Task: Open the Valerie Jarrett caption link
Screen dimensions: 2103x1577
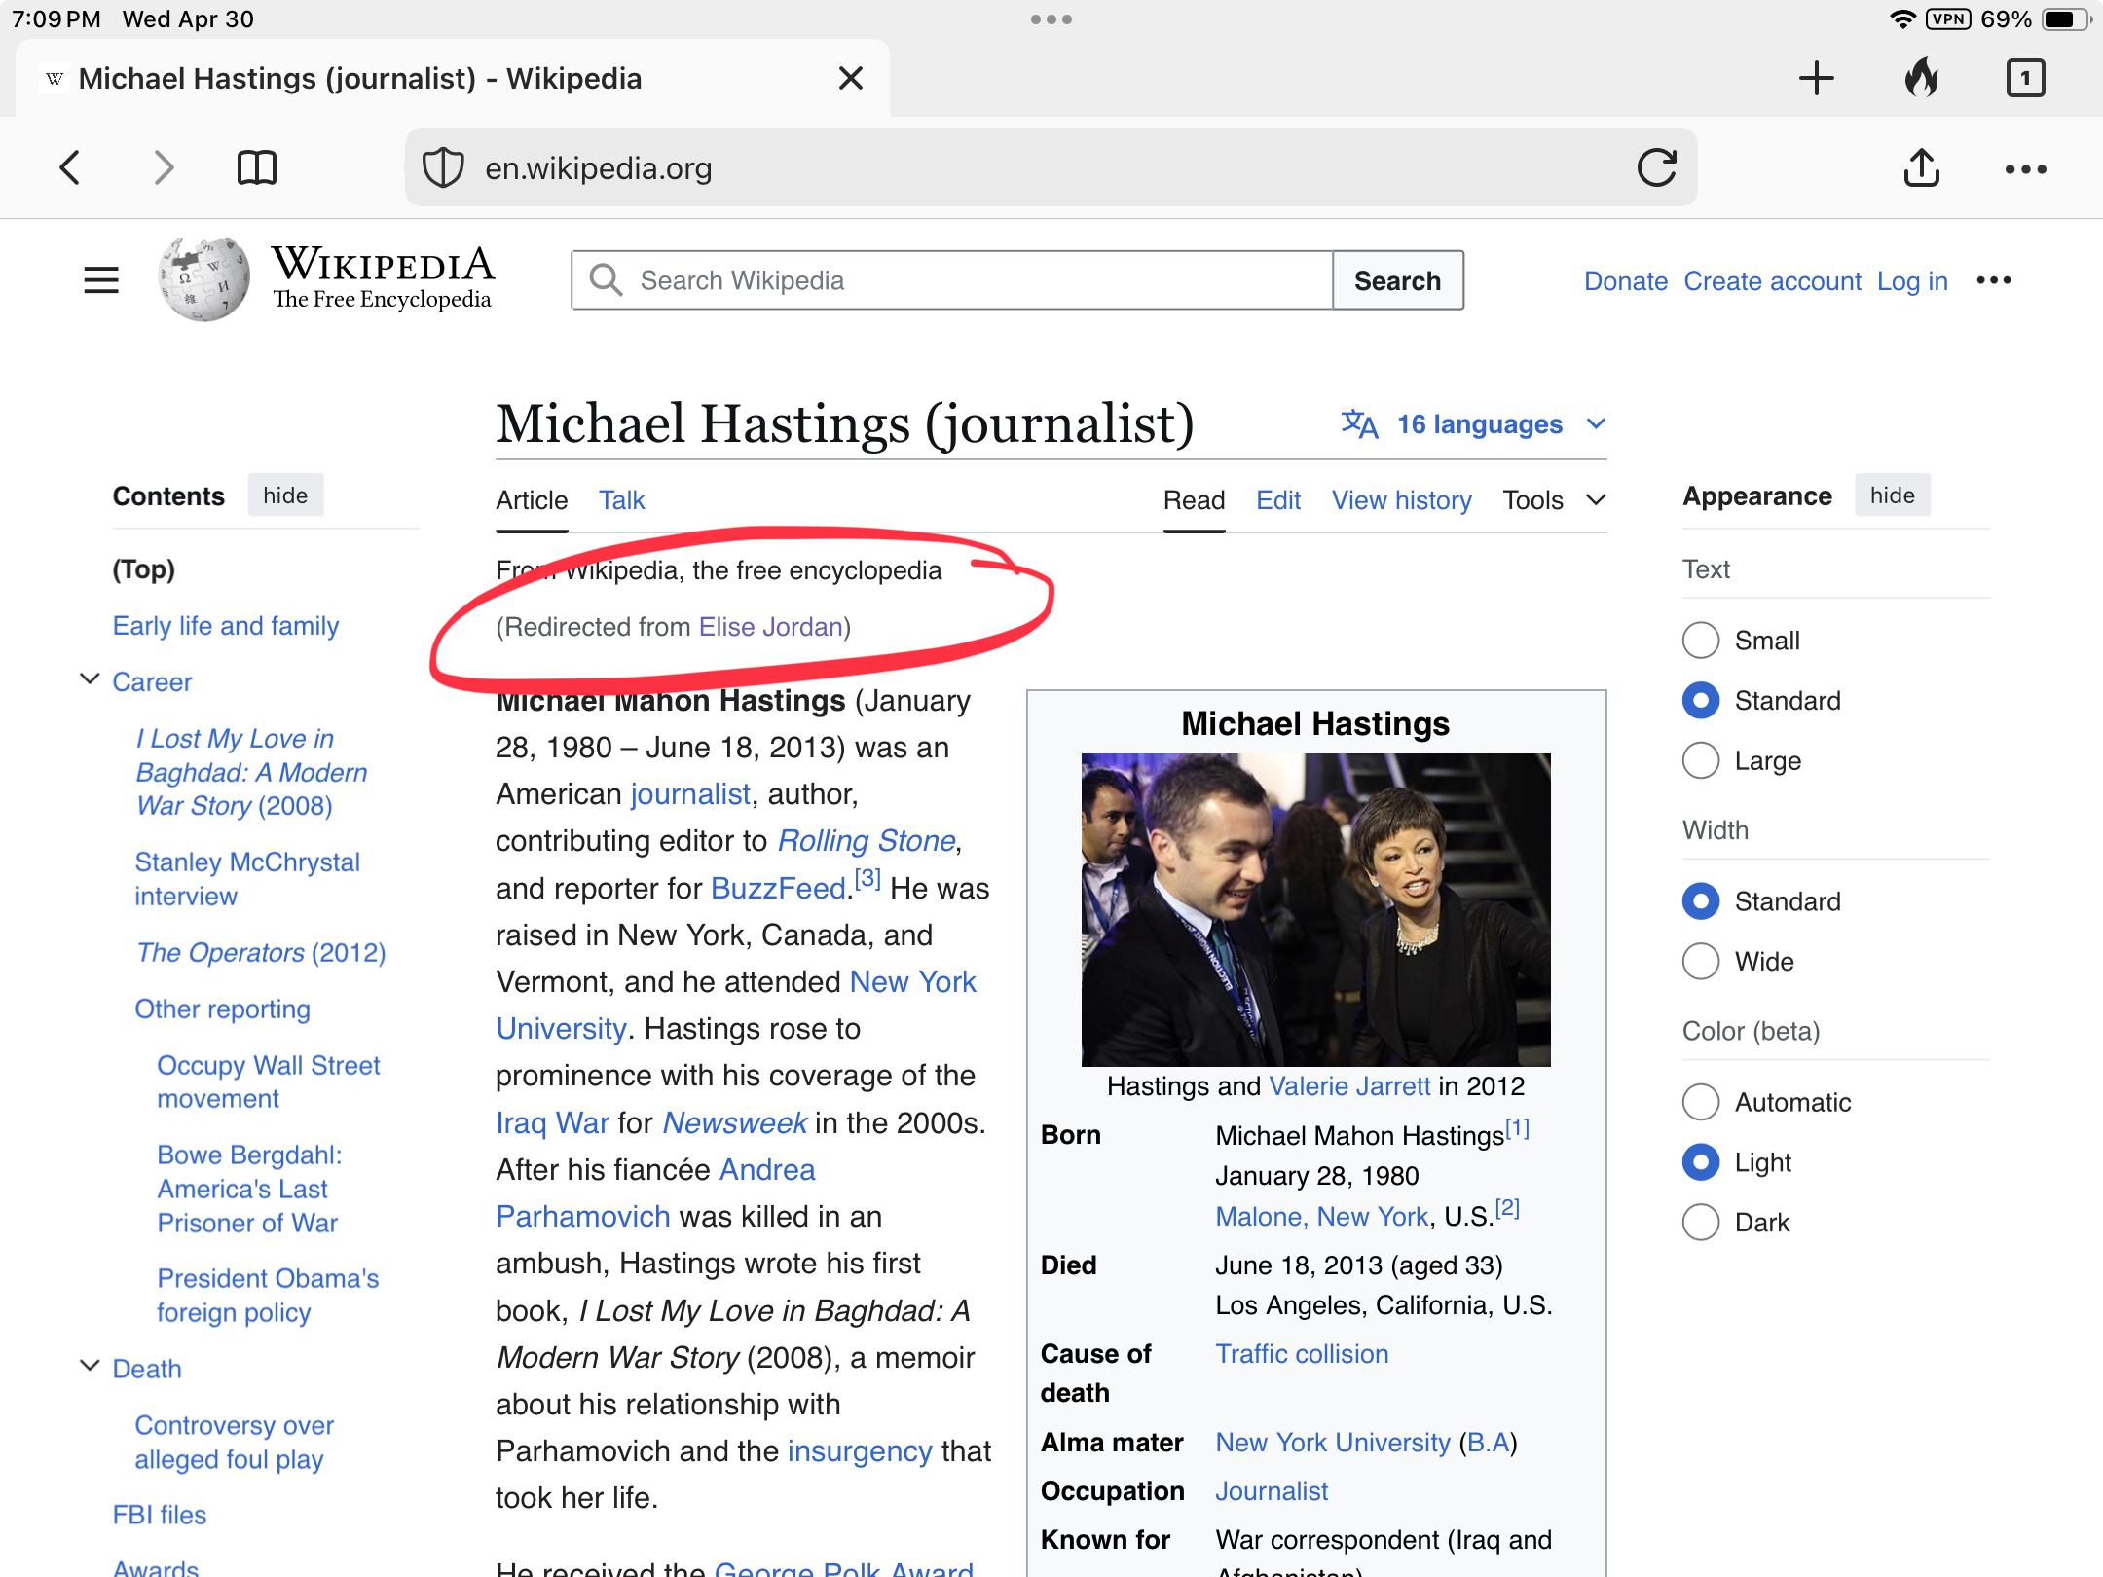Action: pos(1349,1086)
